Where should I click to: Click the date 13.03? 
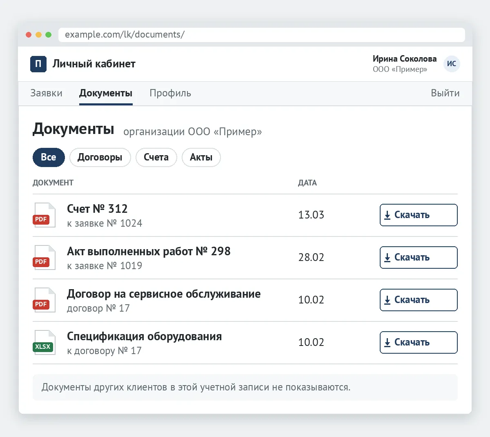311,215
